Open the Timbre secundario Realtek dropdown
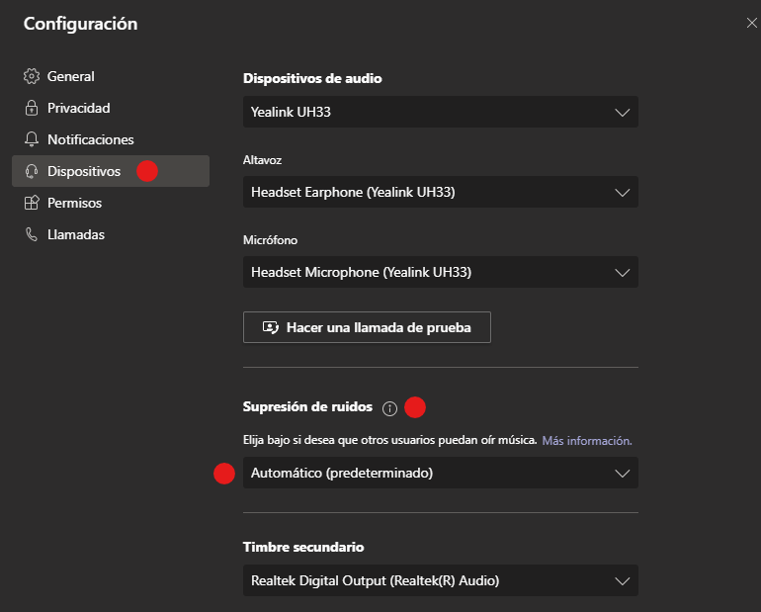Viewport: 761px width, 612px height. (x=440, y=580)
